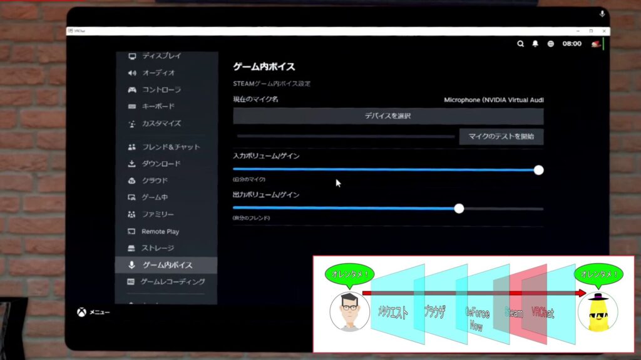
Task: Select the ゲームレコーディング sidebar label
Action: (173, 282)
